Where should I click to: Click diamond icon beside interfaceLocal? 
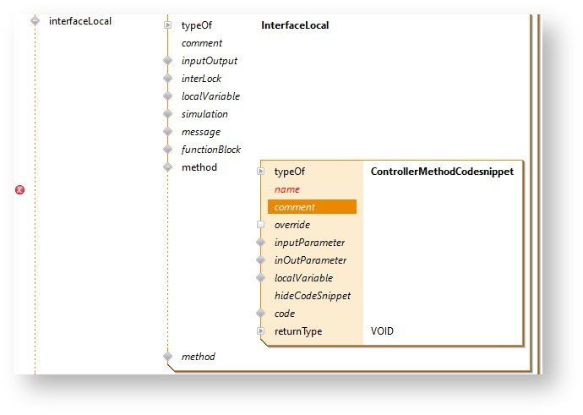(35, 21)
